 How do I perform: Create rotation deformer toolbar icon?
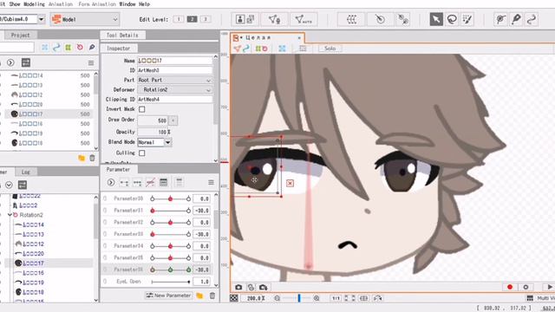click(x=380, y=19)
